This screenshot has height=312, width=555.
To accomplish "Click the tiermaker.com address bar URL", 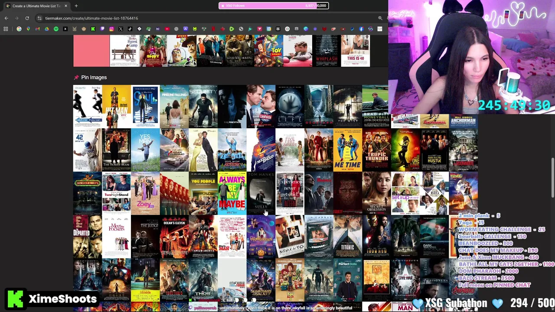I will (91, 18).
